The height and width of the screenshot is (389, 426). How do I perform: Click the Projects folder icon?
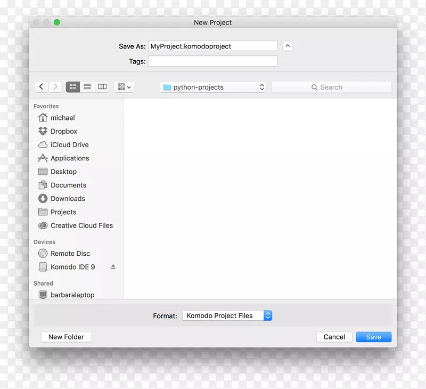[43, 212]
